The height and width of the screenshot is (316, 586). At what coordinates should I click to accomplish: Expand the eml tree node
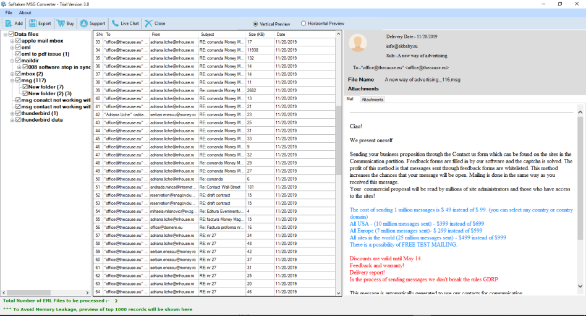pyautogui.click(x=12, y=48)
